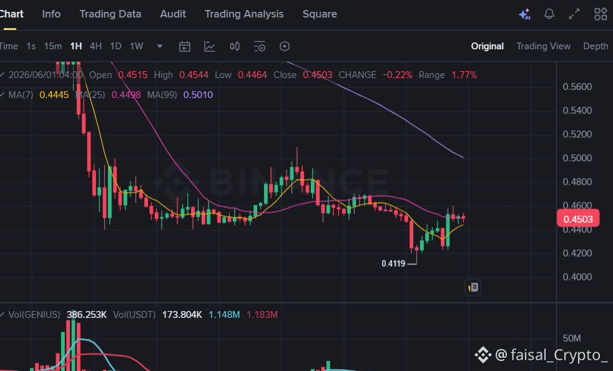Select the 4H interval
Viewport: 613px width, 371px height.
tap(96, 46)
